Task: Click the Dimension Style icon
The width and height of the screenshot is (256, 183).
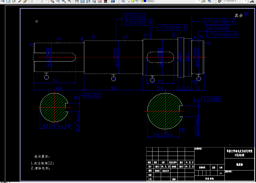Action: coord(252,1)
